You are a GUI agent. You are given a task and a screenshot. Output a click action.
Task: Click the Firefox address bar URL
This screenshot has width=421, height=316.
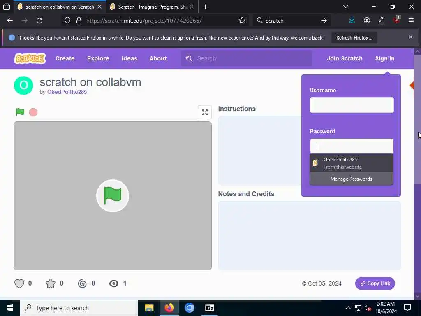tap(143, 21)
